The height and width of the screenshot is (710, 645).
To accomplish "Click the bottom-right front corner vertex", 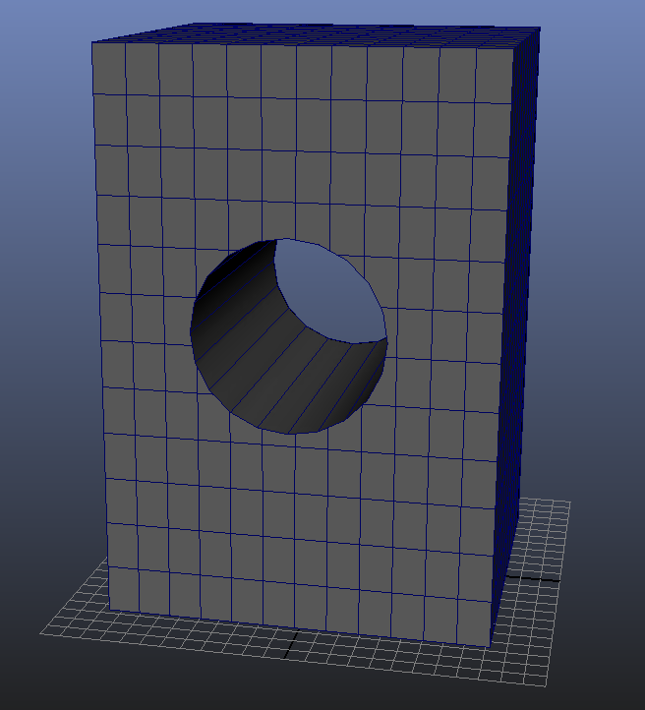I will coord(492,647).
